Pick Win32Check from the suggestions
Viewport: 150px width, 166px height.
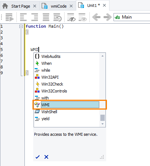67,84
